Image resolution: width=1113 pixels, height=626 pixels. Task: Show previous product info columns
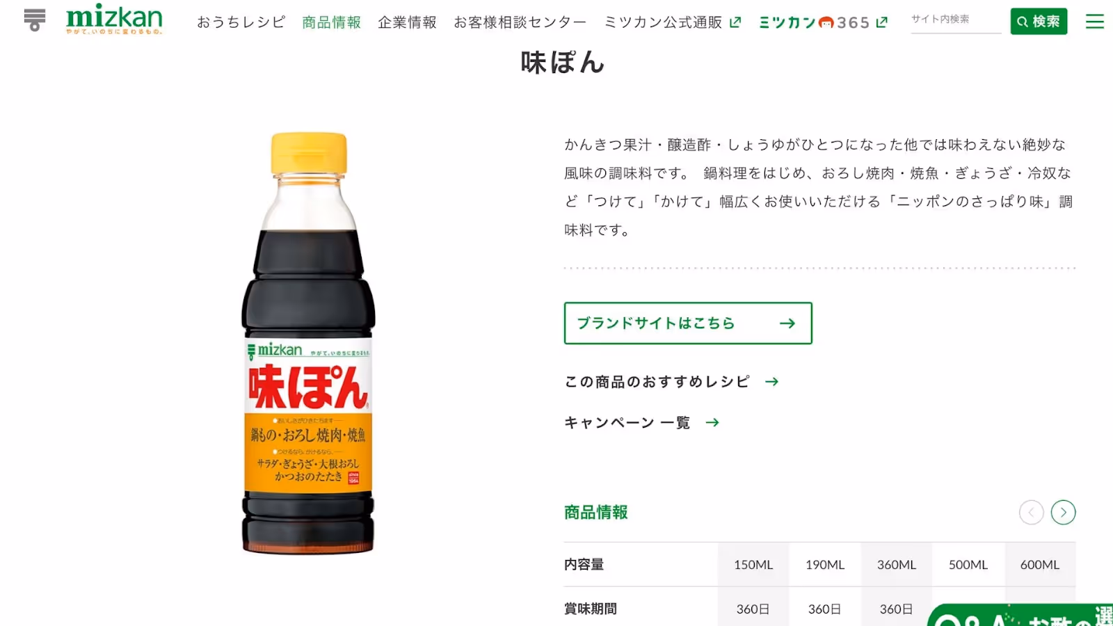coord(1031,513)
